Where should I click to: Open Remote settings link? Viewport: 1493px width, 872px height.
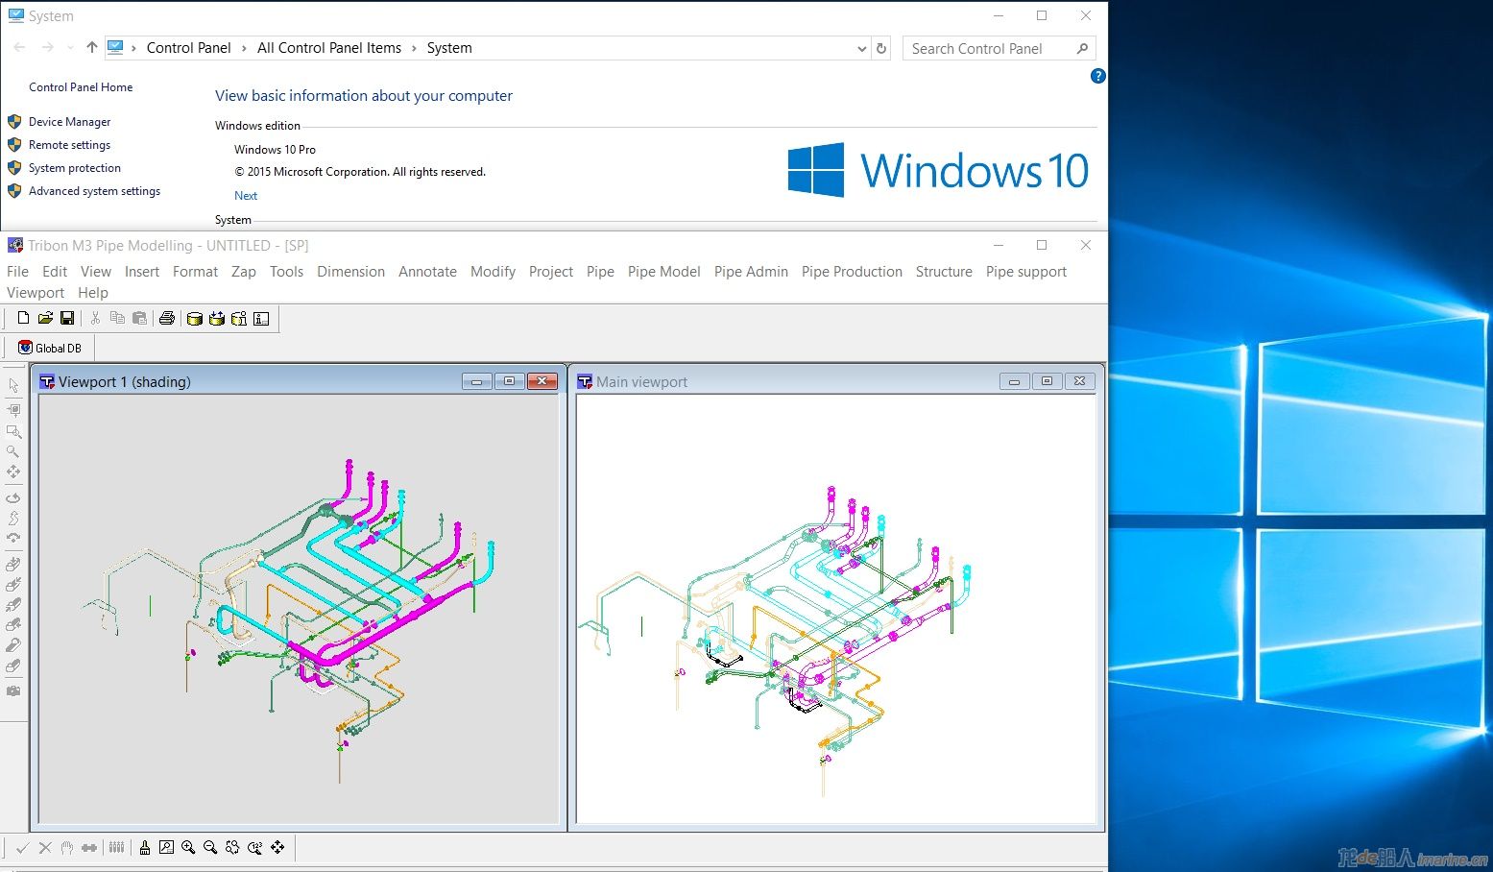click(69, 145)
